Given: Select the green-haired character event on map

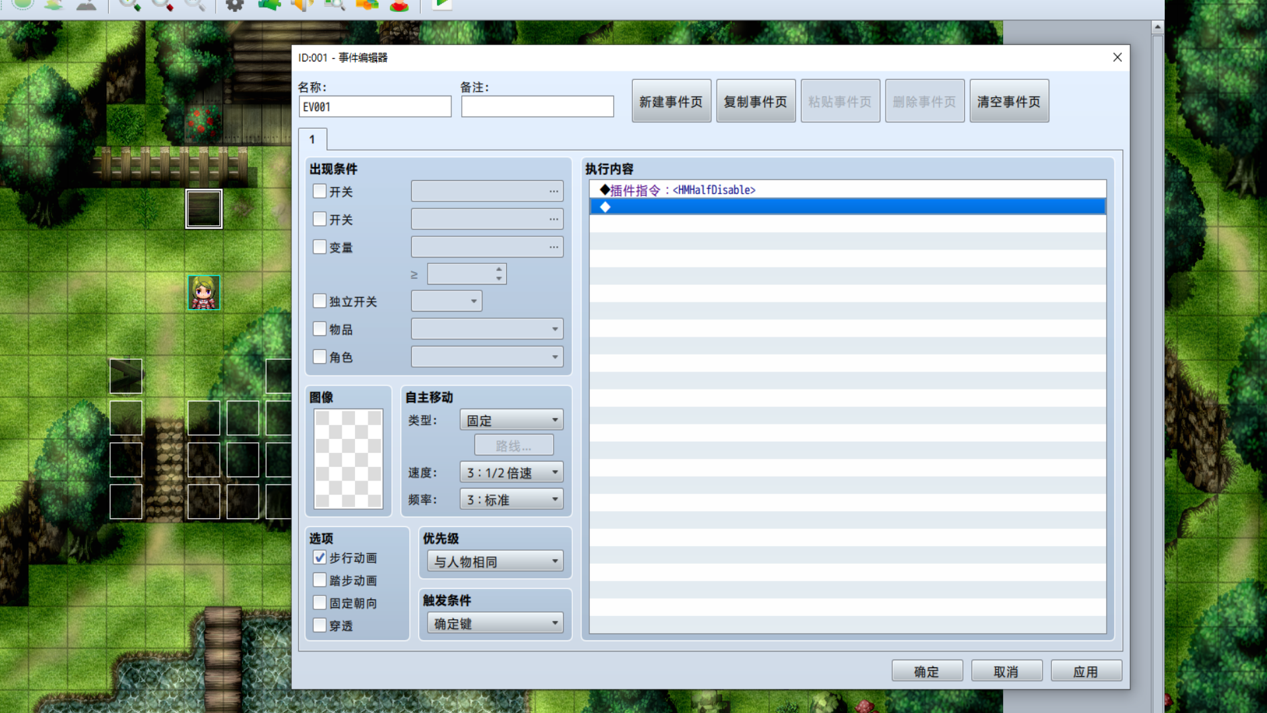Looking at the screenshot, I should coord(204,292).
